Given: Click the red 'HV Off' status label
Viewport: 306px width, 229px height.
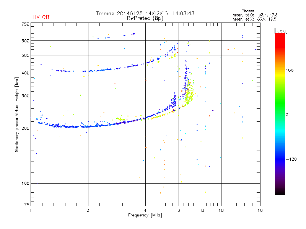Looking at the screenshot, I should (41, 17).
